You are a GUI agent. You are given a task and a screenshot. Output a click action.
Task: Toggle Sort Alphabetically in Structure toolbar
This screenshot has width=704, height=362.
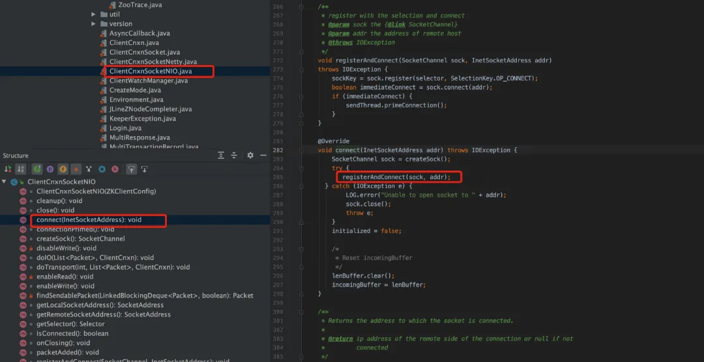20,169
